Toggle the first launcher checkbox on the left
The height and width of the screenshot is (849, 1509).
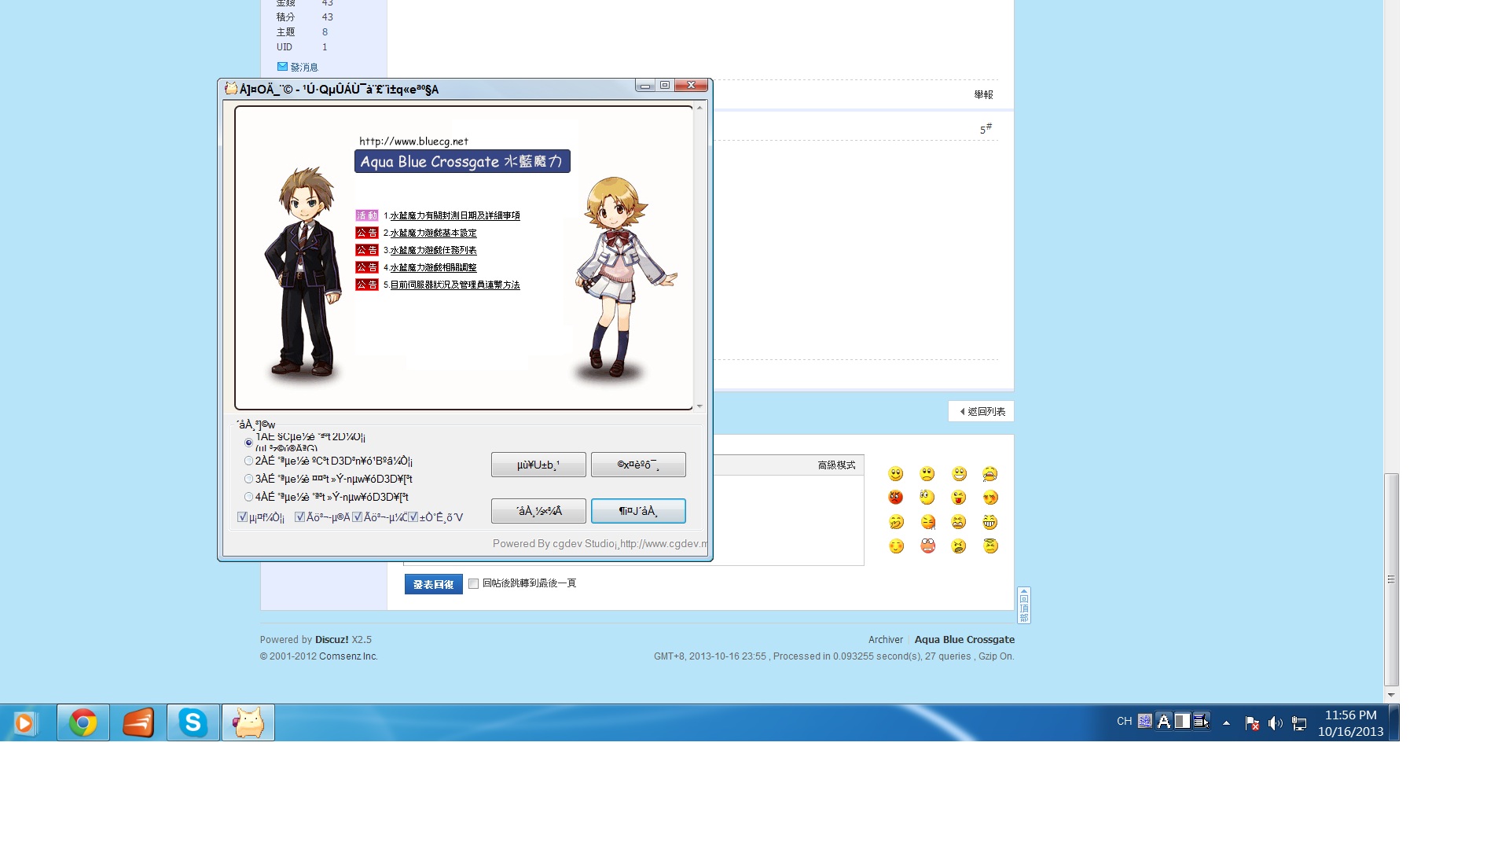tap(242, 517)
